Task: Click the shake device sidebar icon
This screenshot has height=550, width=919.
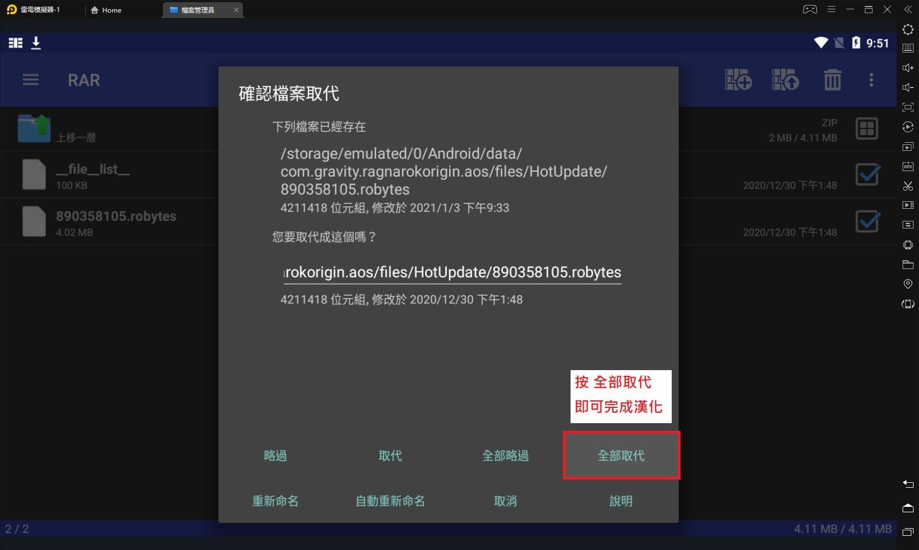Action: click(x=908, y=244)
